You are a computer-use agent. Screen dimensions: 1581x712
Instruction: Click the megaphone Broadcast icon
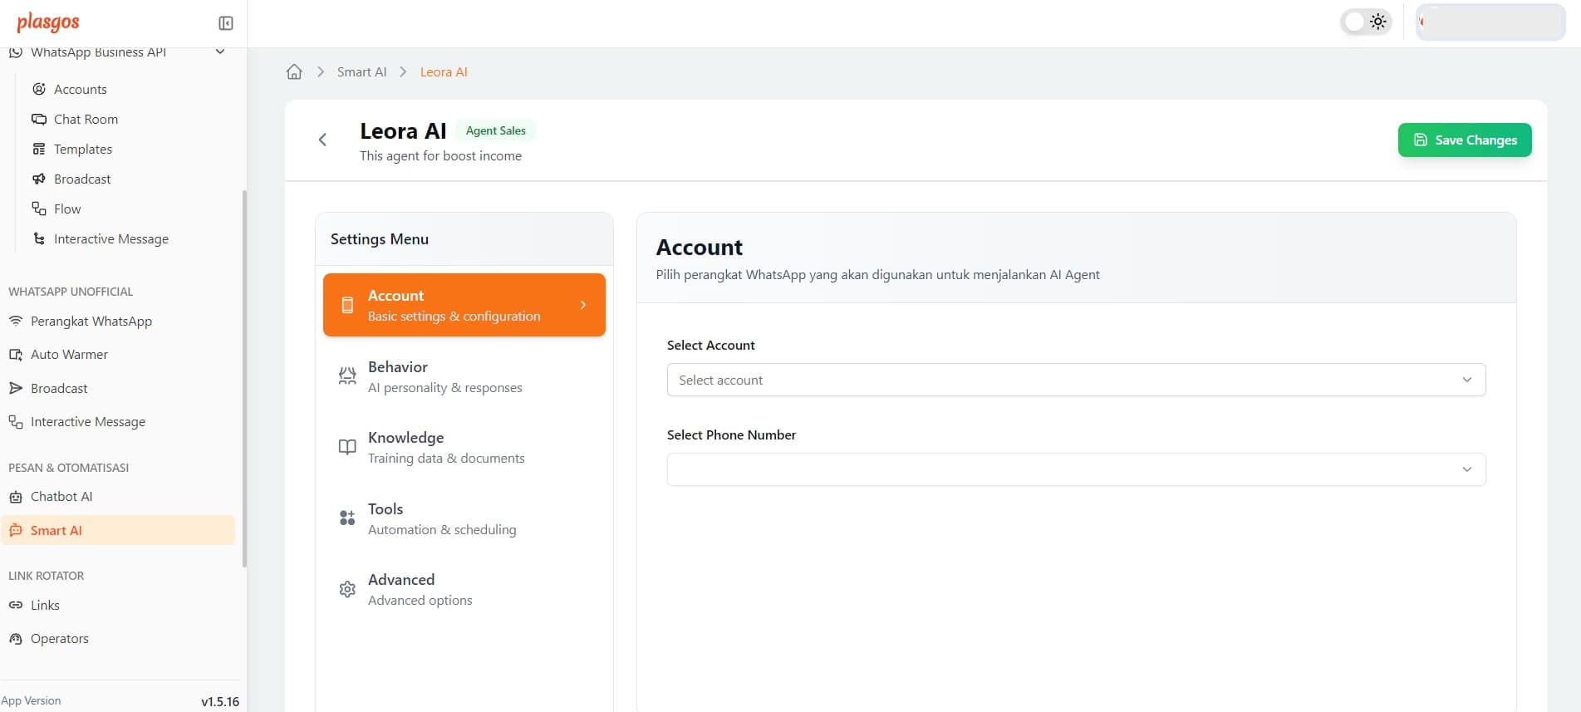[x=39, y=179]
